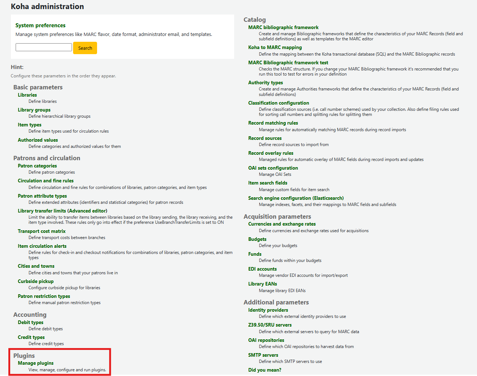
Task: Open Record sources
Action: coord(265,138)
